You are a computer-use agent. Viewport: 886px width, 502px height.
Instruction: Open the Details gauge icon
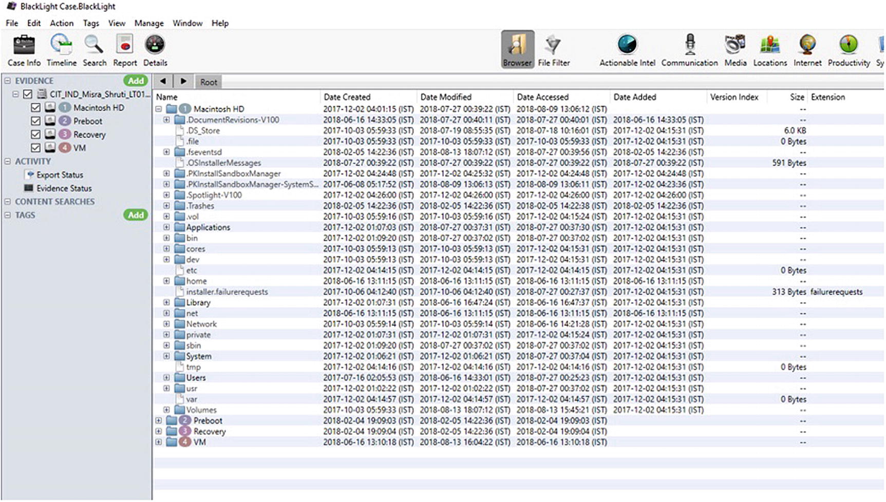pos(155,45)
